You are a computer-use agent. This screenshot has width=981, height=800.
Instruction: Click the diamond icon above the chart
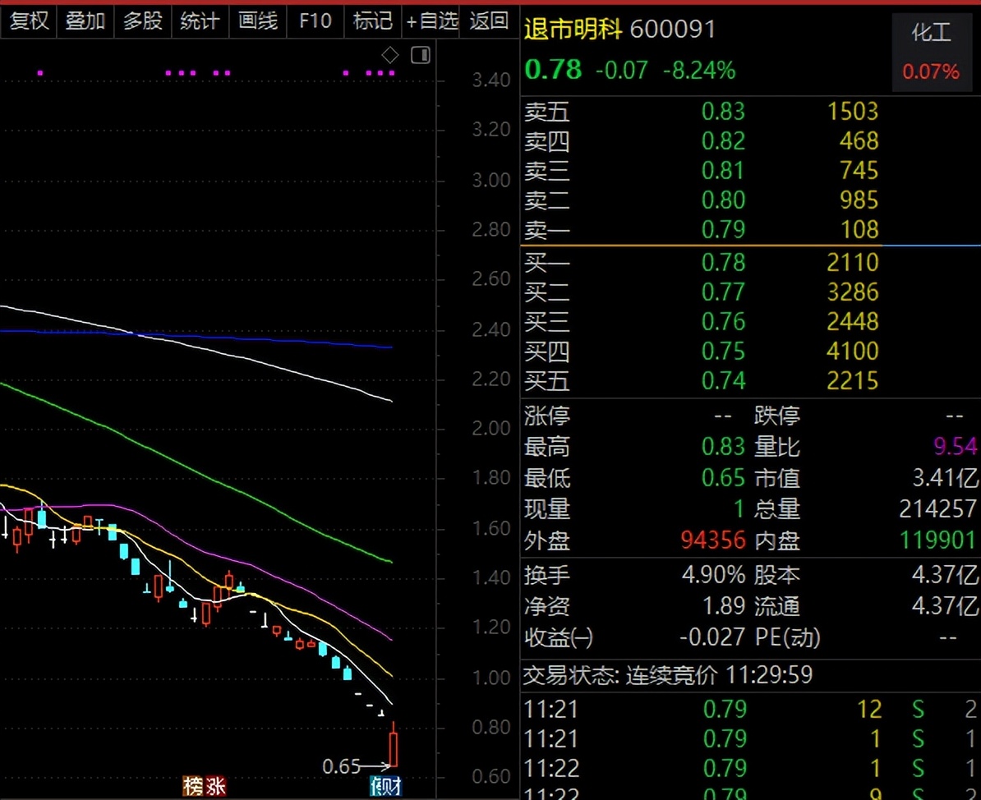[x=390, y=55]
